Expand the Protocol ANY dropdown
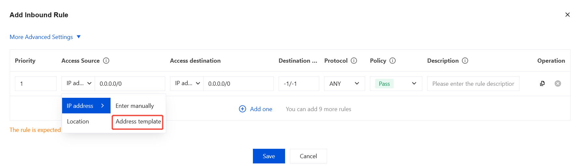This screenshot has width=578, height=166. [x=345, y=83]
